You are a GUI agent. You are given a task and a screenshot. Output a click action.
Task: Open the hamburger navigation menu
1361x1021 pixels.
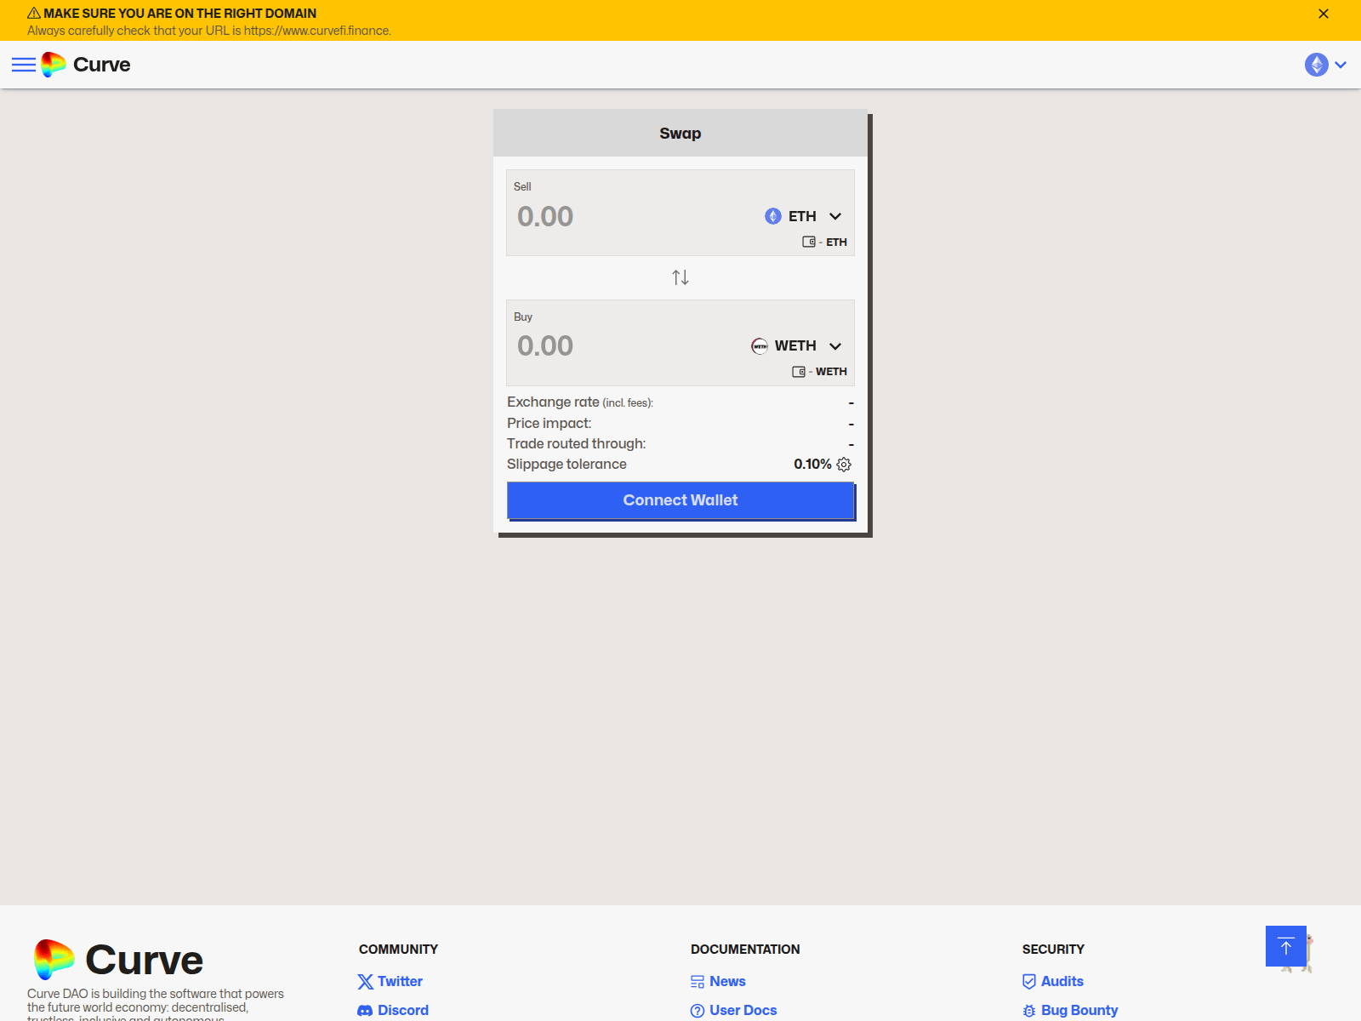[x=24, y=65]
